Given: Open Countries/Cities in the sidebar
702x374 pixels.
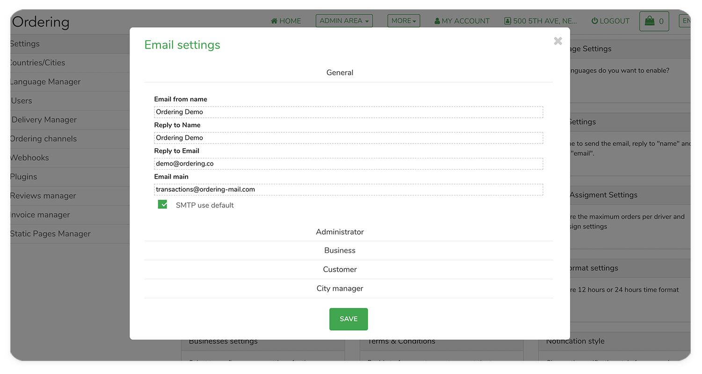Looking at the screenshot, I should 70,63.
